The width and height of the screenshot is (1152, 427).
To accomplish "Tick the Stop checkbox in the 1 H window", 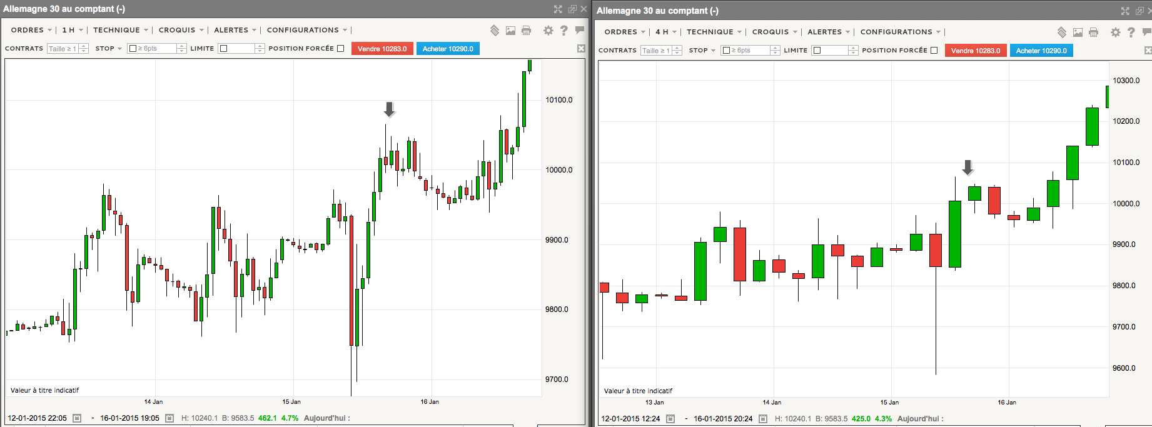I will (x=133, y=48).
